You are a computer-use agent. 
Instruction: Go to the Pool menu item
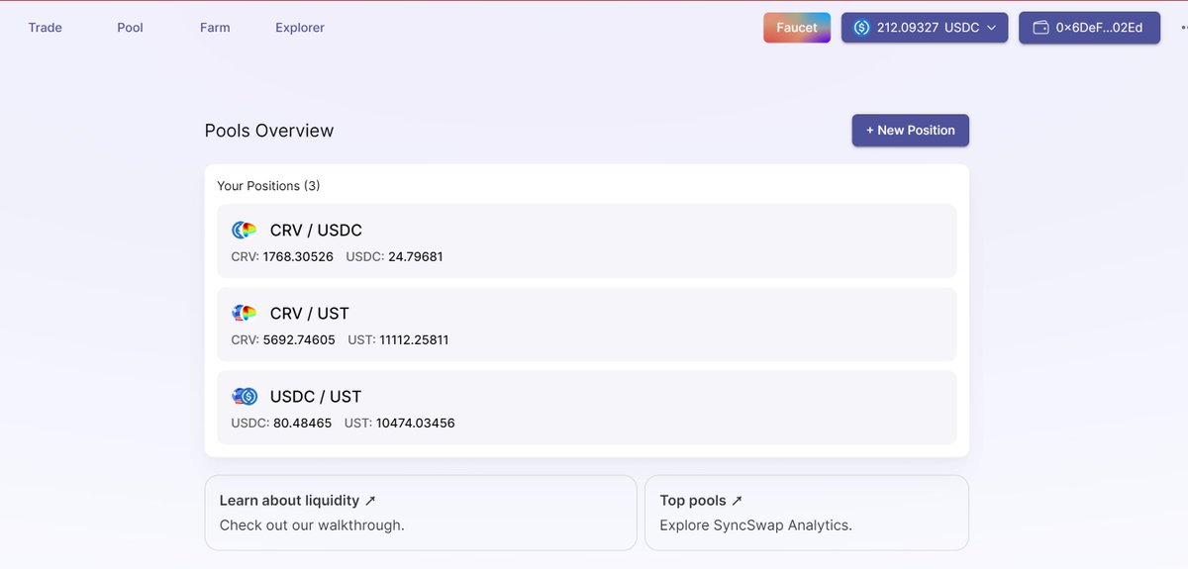point(130,28)
